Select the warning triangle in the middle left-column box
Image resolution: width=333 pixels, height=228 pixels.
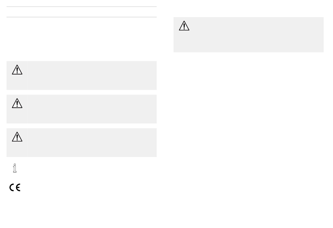click(17, 103)
